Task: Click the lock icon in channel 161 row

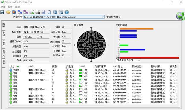Action: coord(67,99)
